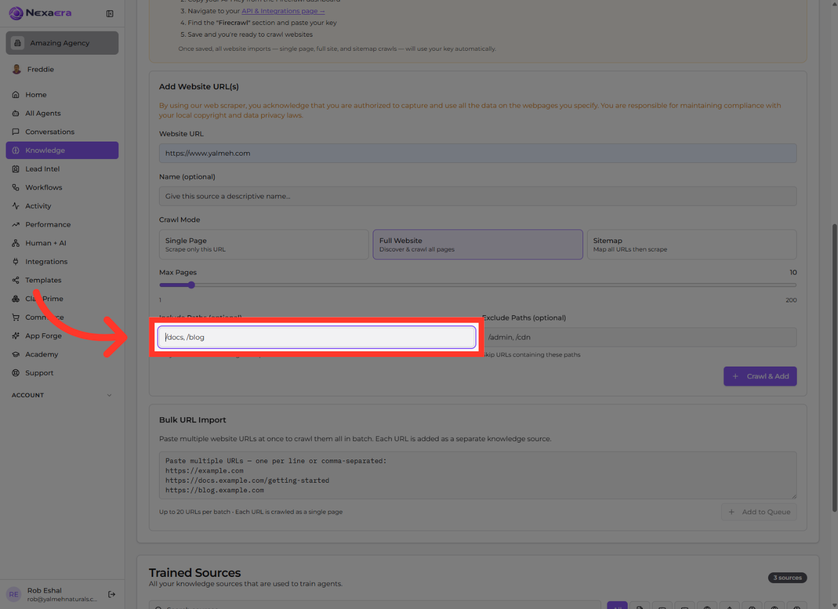
Task: Click the 3 sources badge
Action: [x=788, y=578]
